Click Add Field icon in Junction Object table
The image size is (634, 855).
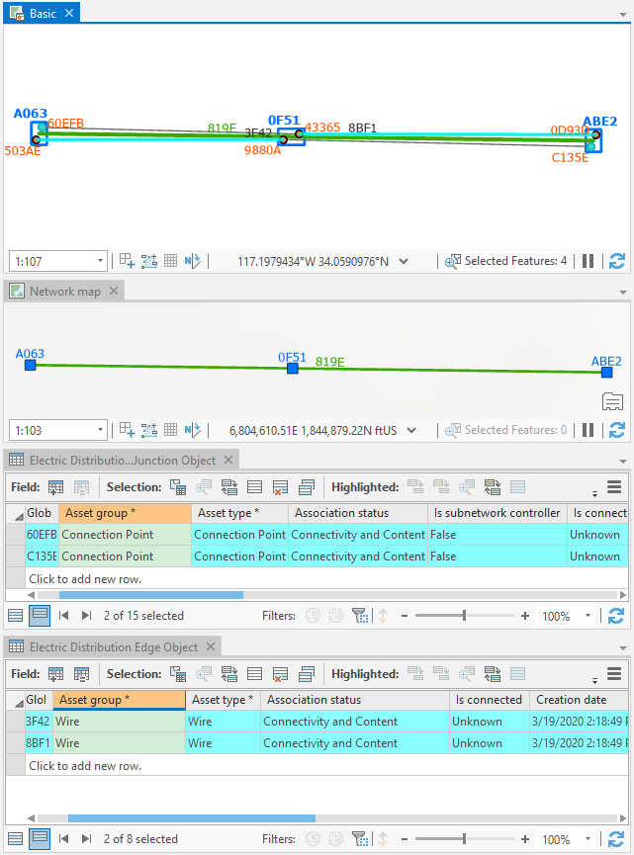(x=55, y=487)
